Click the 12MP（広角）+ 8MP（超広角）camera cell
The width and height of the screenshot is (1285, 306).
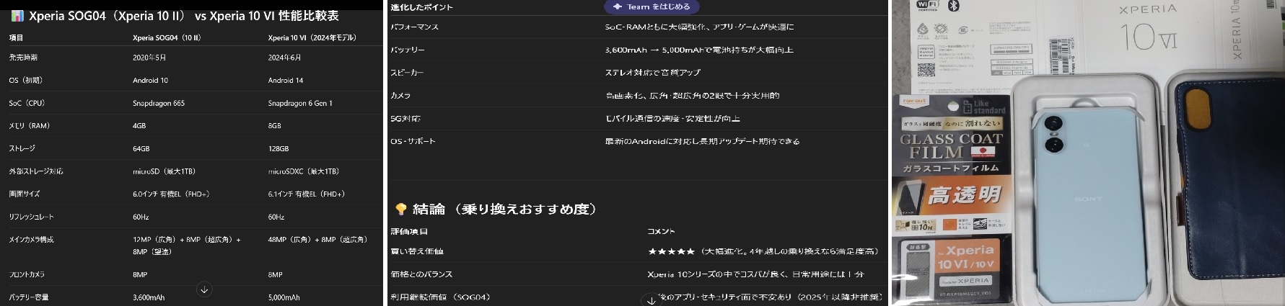click(x=187, y=246)
